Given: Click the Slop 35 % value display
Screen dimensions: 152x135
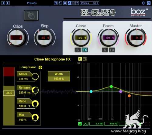Looking at the screenshot, I should click(44, 38).
